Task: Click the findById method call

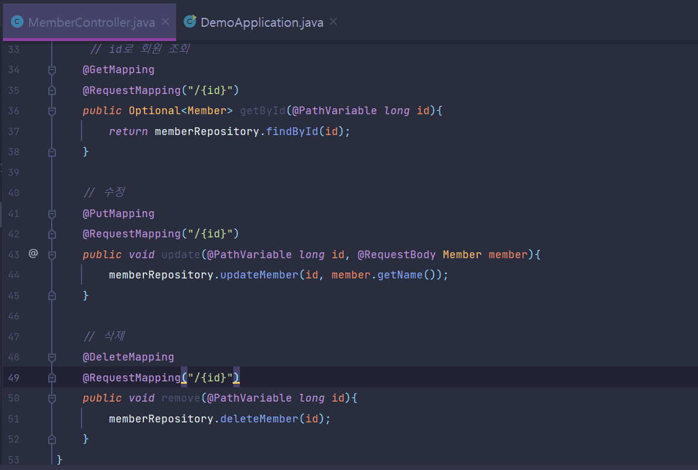Action: [292, 131]
